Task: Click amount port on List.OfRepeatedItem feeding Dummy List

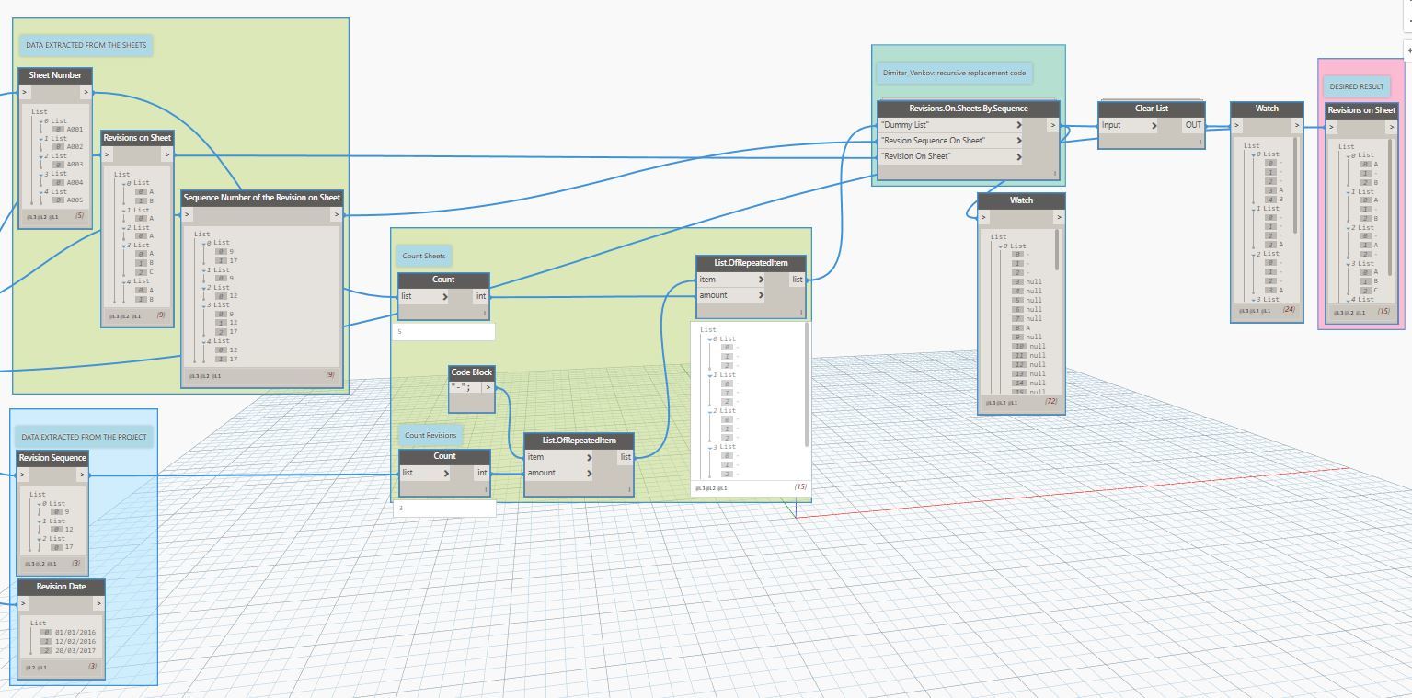Action: [731, 295]
